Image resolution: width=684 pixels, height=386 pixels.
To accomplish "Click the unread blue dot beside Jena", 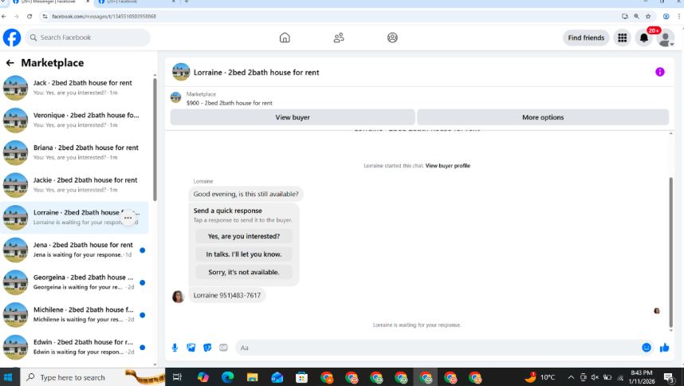I will pyautogui.click(x=142, y=250).
